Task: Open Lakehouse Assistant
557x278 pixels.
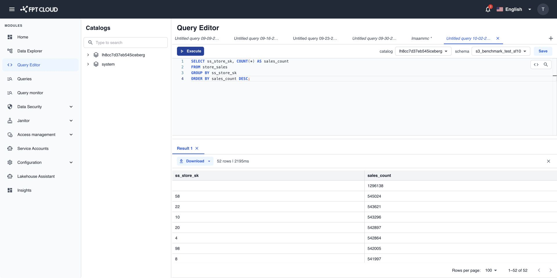Action: (40, 176)
